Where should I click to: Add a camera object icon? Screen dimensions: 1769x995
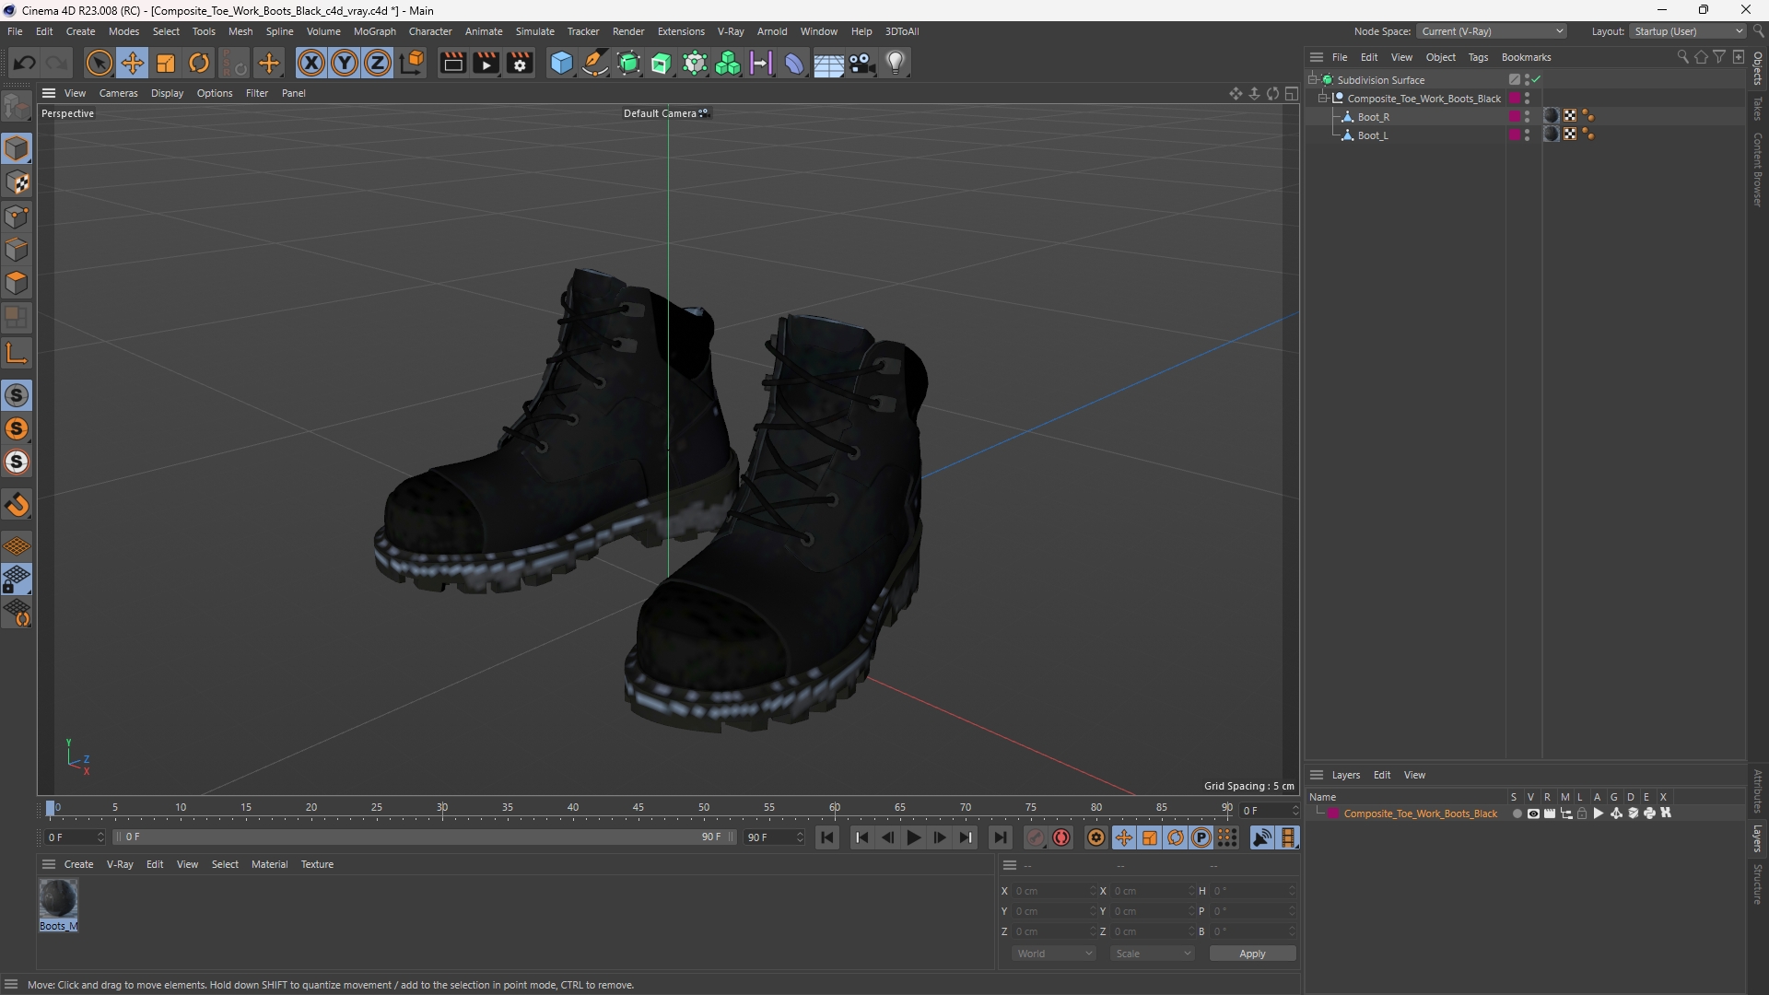click(x=862, y=63)
